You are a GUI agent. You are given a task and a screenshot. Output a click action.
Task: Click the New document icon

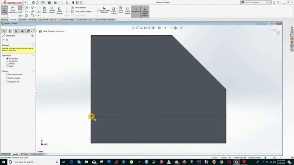pyautogui.click(x=37, y=2)
